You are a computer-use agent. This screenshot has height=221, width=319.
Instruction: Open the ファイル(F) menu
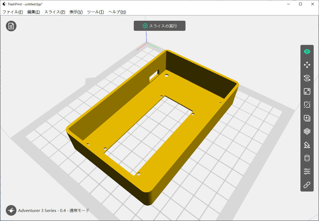(12, 12)
